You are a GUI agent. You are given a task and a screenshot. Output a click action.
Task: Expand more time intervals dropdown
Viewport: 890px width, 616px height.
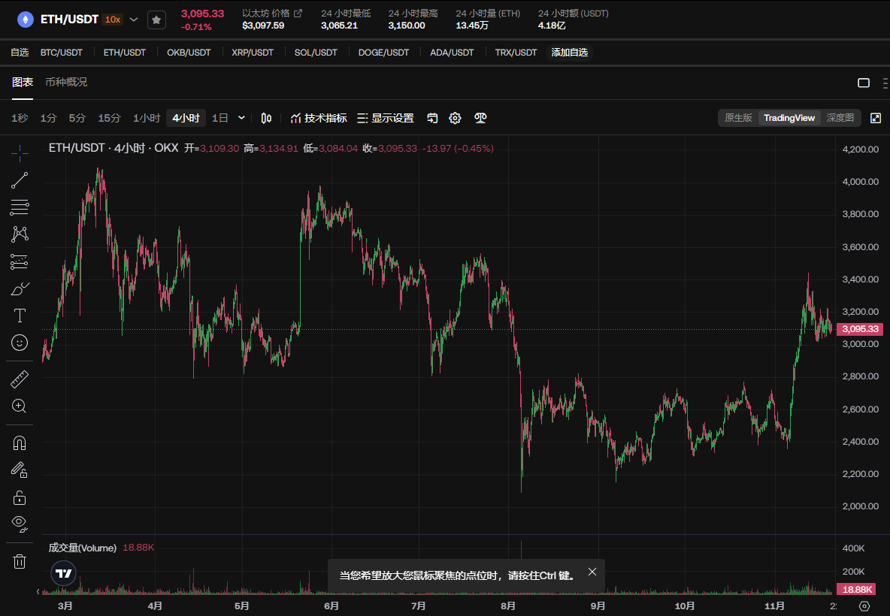[241, 118]
